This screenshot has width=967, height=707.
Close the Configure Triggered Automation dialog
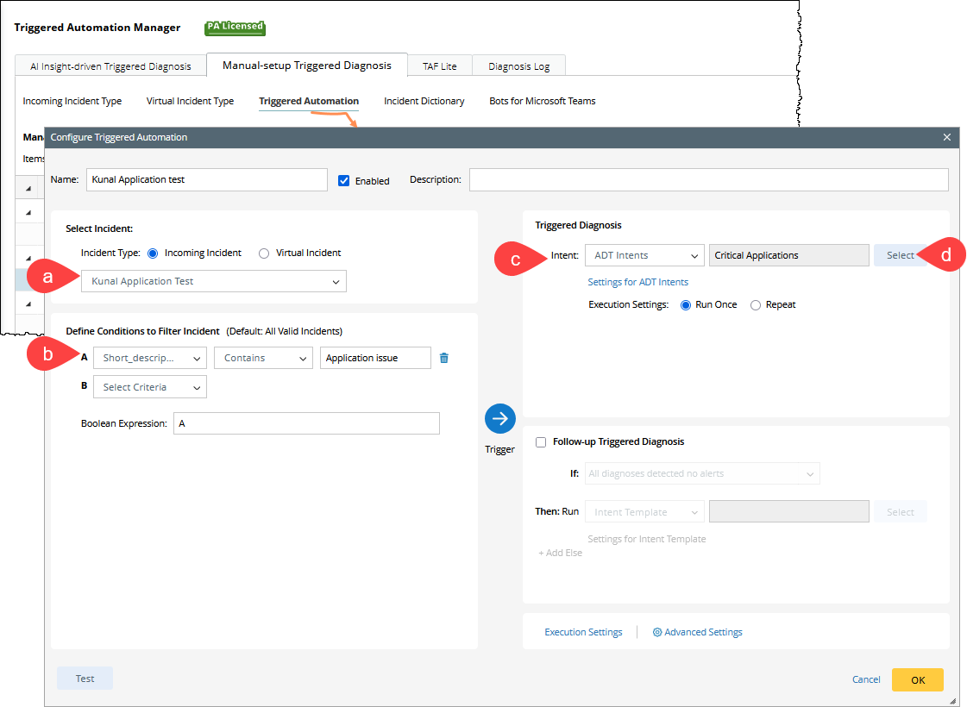946,137
